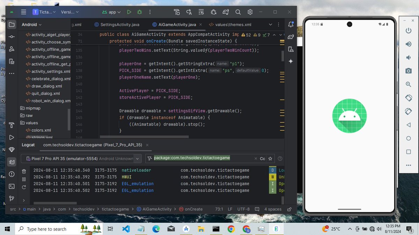419x235 pixels.
Task: Clear the Logcat with the trash icon
Action: click(24, 171)
